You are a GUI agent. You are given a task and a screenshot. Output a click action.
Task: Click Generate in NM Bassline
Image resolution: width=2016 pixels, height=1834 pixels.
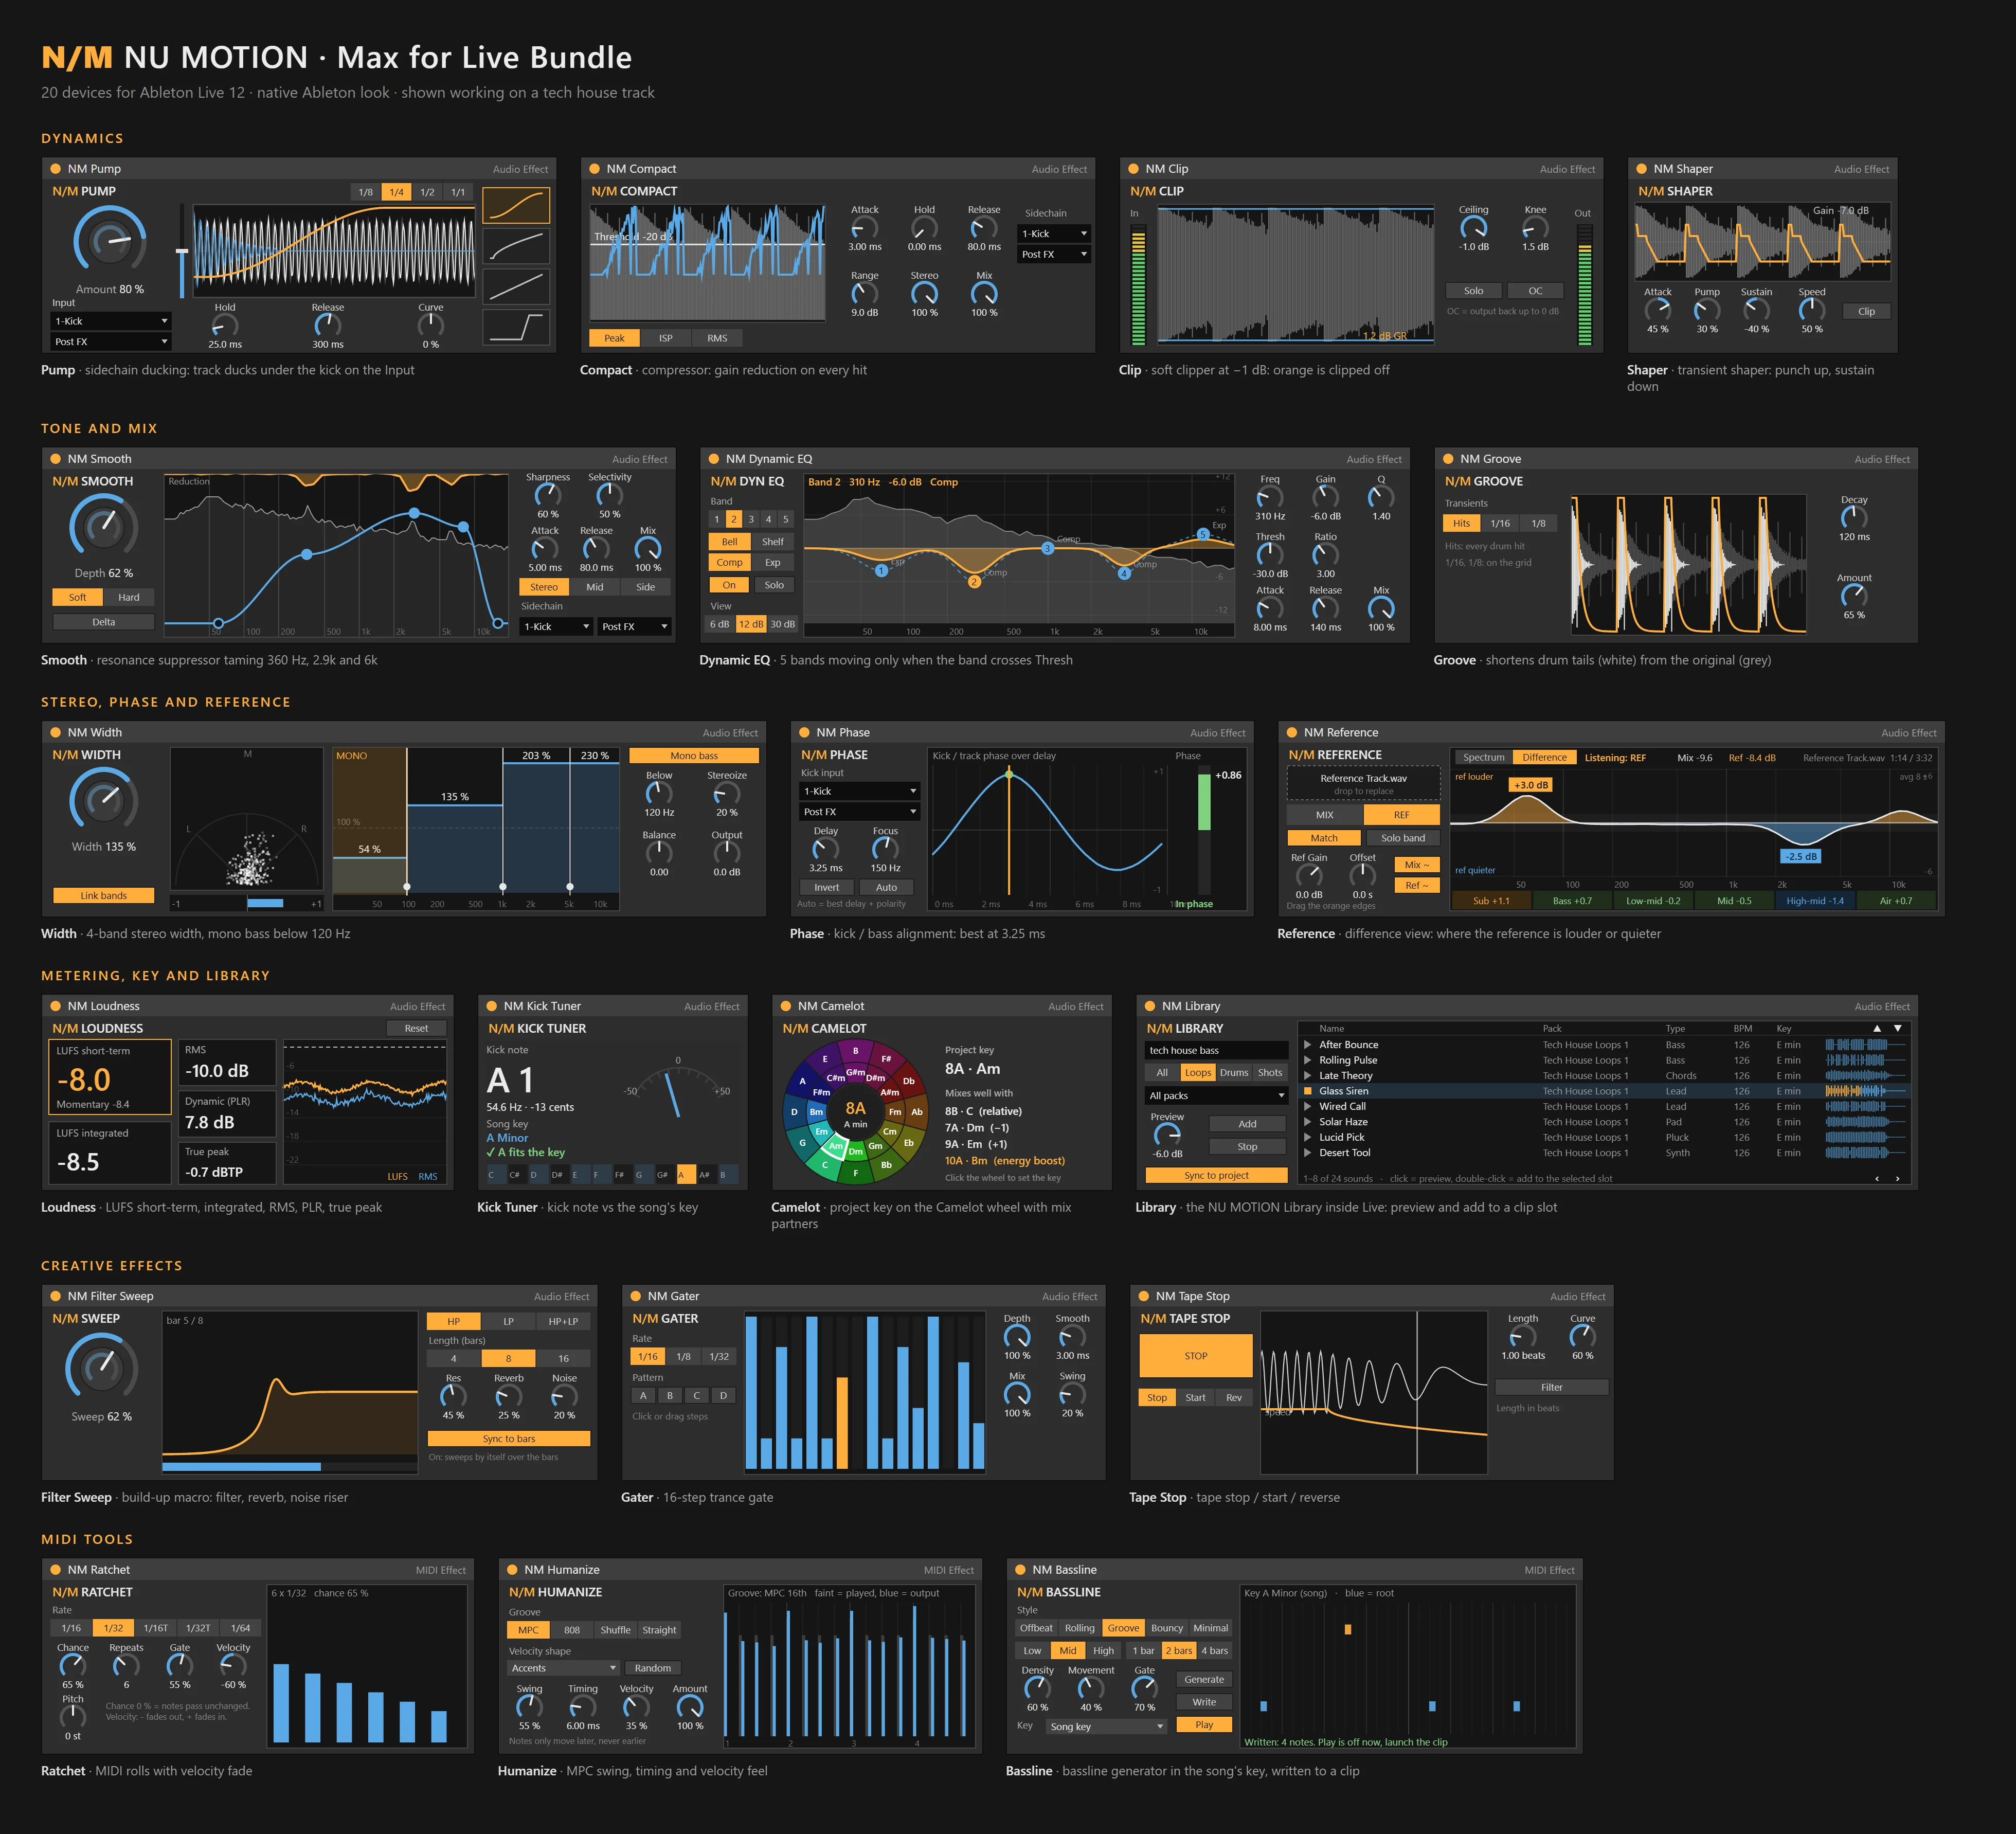[x=1204, y=1680]
